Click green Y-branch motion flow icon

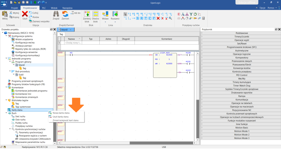191,14
